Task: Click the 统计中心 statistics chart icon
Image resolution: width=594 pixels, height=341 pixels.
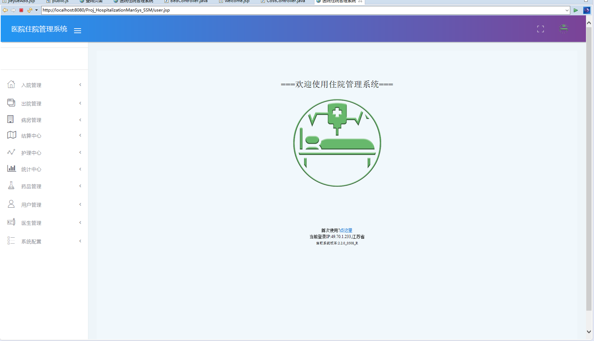Action: 11,169
